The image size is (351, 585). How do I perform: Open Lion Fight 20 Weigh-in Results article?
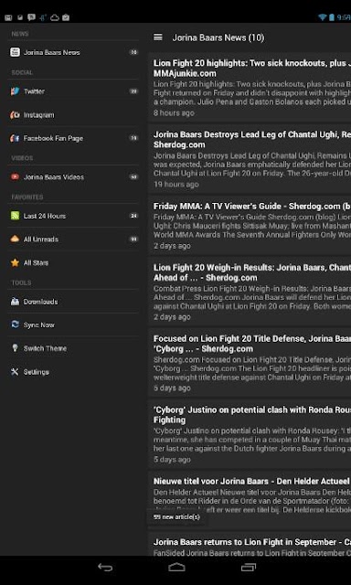(x=250, y=292)
